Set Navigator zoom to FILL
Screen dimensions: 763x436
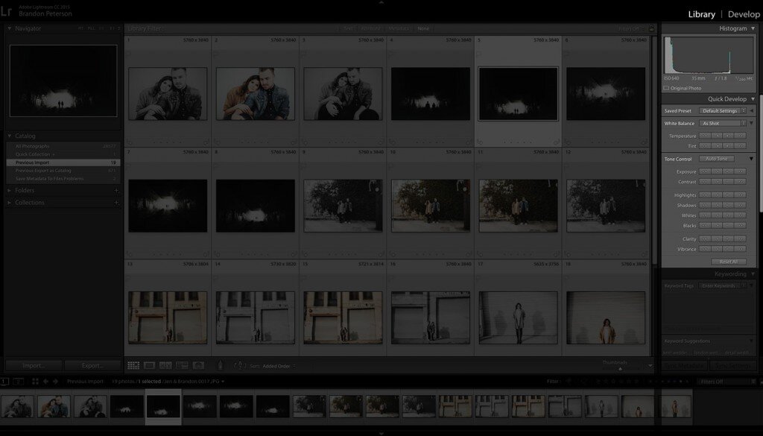pyautogui.click(x=91, y=29)
